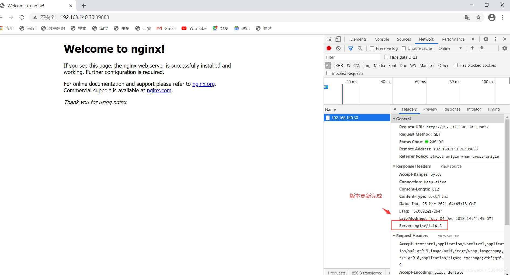Viewport: 510px width, 275px height.
Task: Open the Initiator tab of the request
Action: pyautogui.click(x=474, y=109)
